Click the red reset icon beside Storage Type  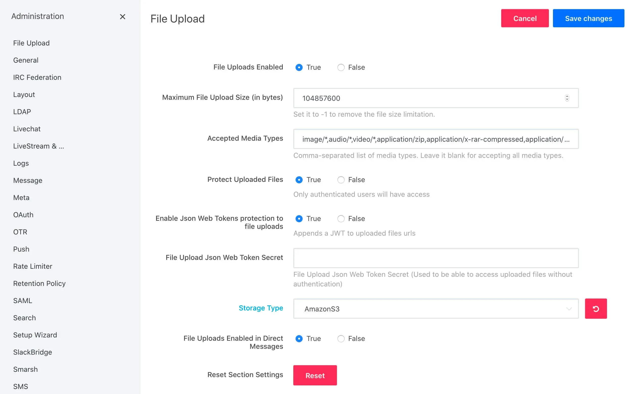coord(596,309)
